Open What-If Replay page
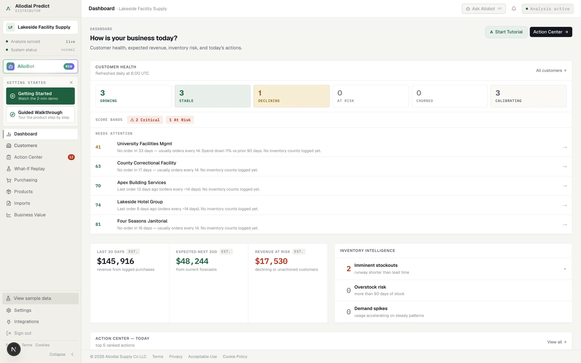 click(41, 169)
